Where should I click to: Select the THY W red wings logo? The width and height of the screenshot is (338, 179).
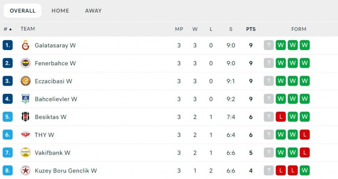click(25, 135)
